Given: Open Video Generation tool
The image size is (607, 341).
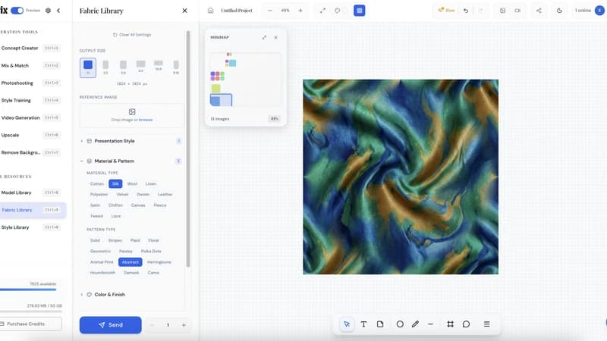Looking at the screenshot, I should (x=30, y=117).
